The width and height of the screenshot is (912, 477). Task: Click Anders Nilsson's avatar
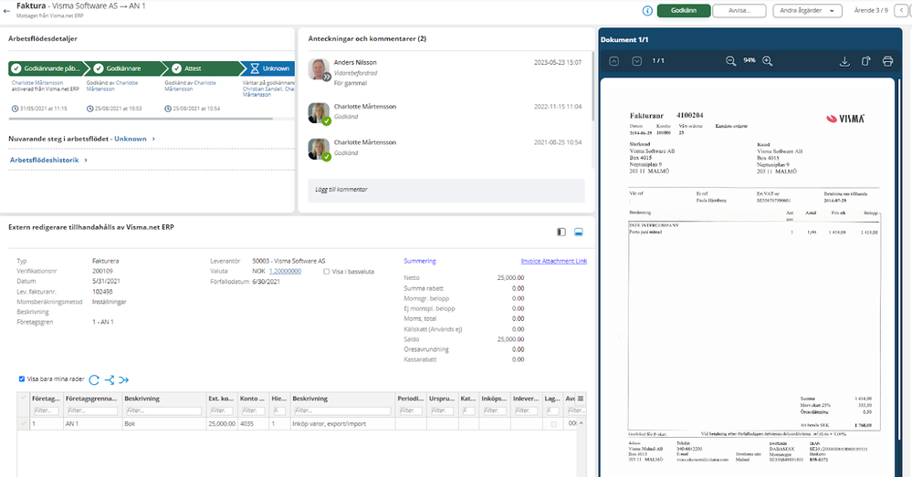(x=319, y=69)
